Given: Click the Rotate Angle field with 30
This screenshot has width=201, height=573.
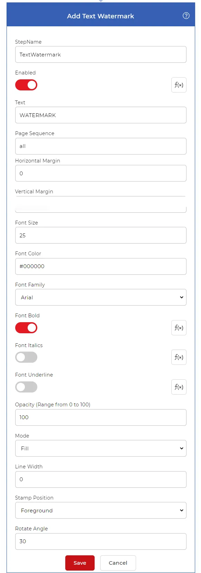Looking at the screenshot, I should [x=101, y=541].
